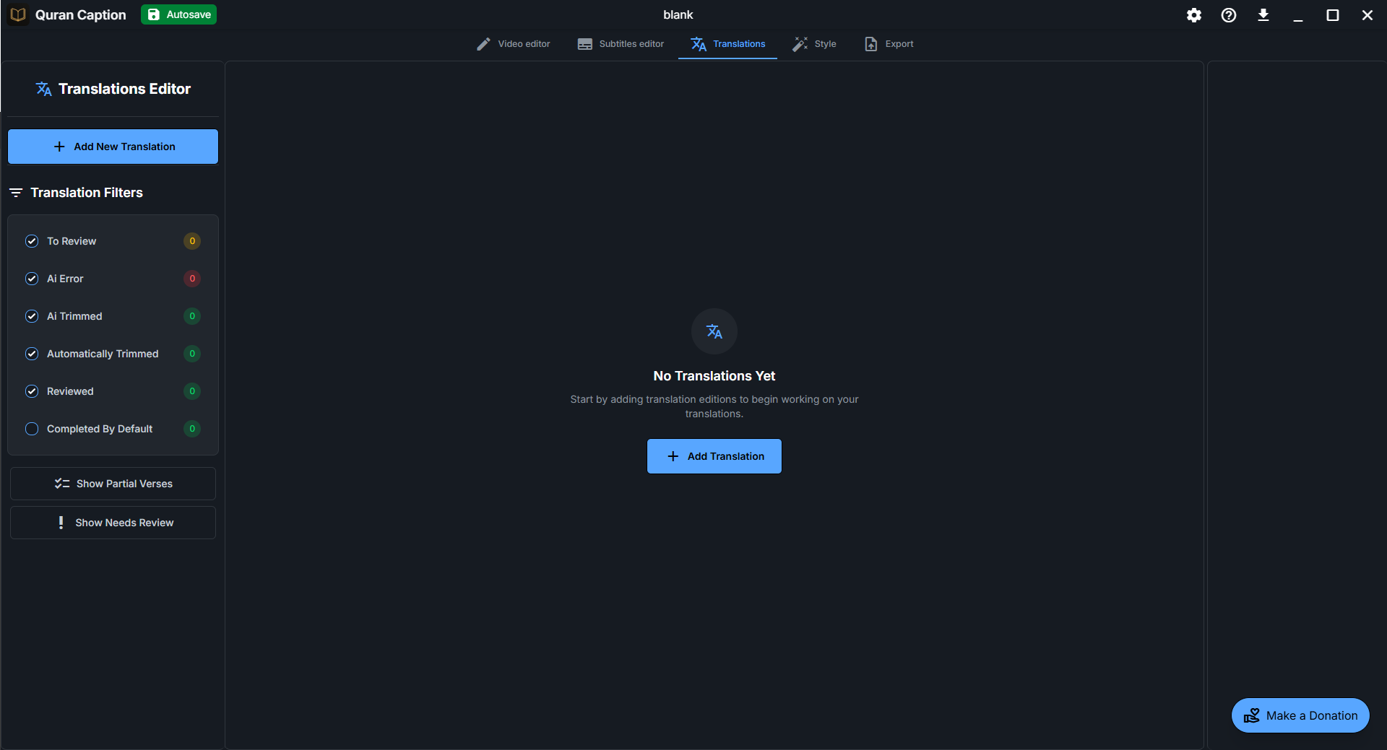Switch to the Subtitles editor tab
1387x750 pixels.
[x=621, y=44]
